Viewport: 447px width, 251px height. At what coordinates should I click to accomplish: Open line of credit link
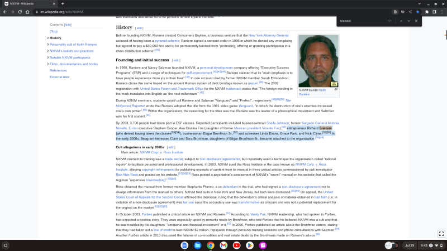[x=163, y=230]
